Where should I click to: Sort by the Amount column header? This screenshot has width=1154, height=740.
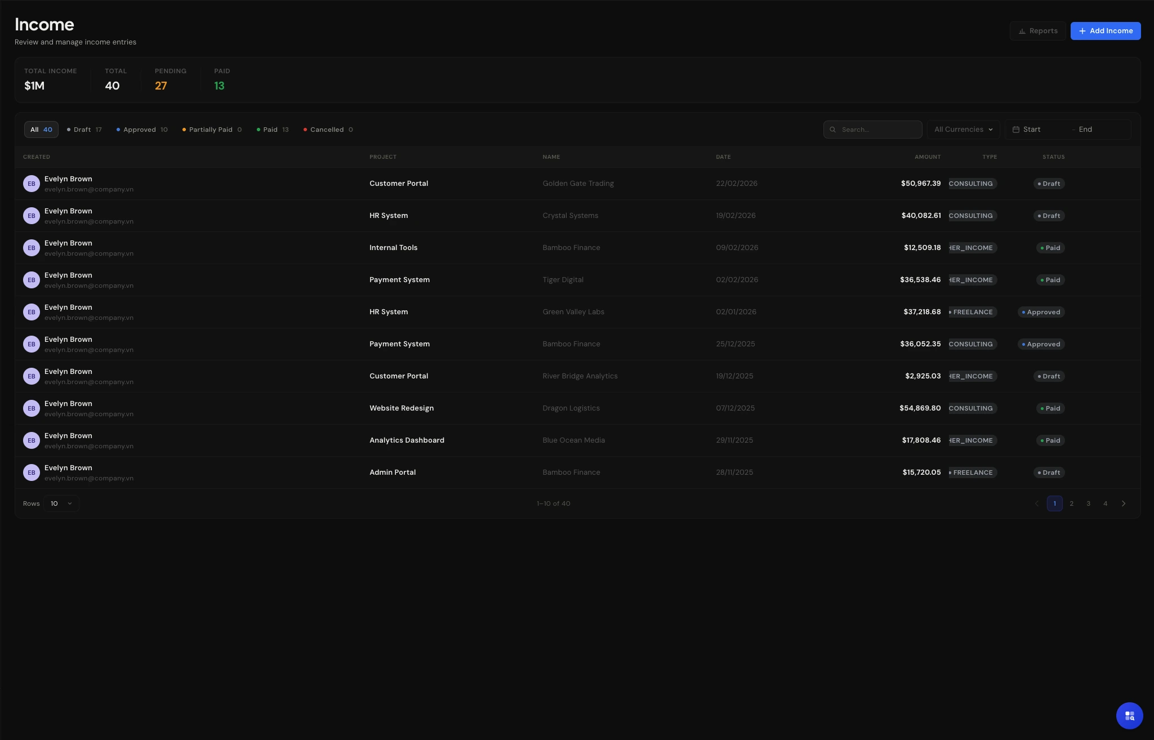point(927,157)
